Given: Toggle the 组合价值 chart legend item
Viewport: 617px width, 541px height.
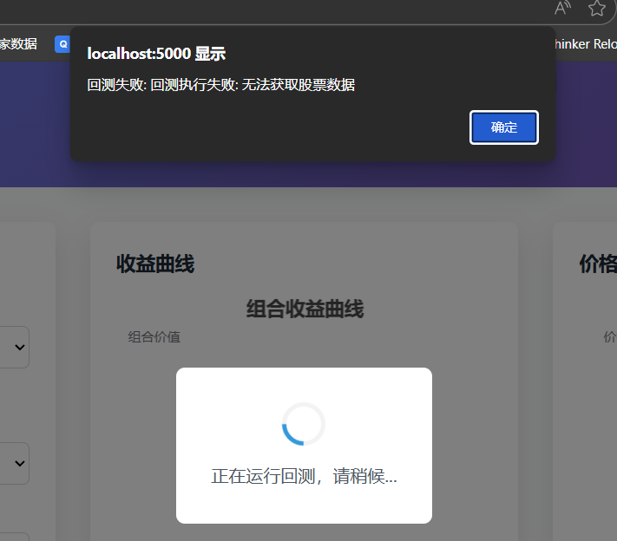Looking at the screenshot, I should click(x=154, y=337).
